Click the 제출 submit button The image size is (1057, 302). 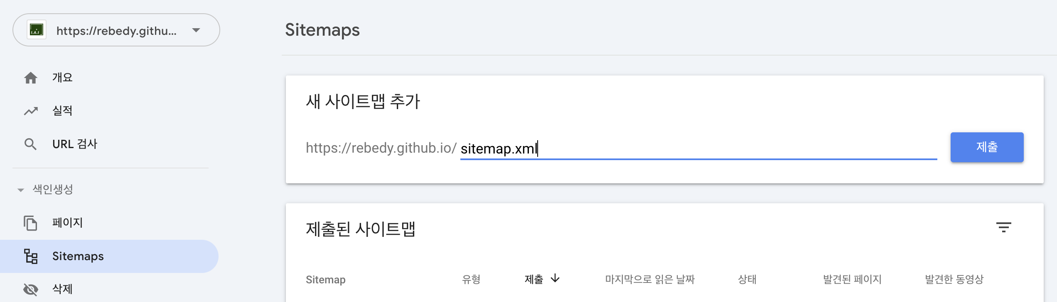pyautogui.click(x=987, y=147)
